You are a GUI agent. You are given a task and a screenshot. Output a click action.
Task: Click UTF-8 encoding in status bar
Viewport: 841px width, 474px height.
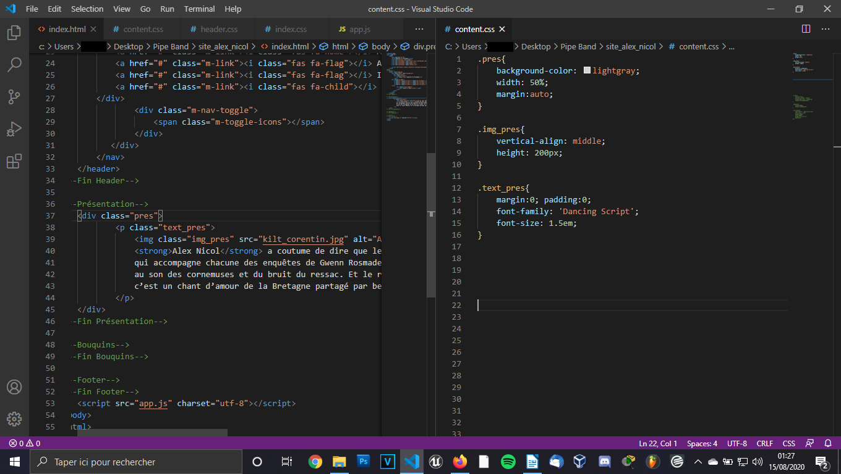(x=736, y=443)
